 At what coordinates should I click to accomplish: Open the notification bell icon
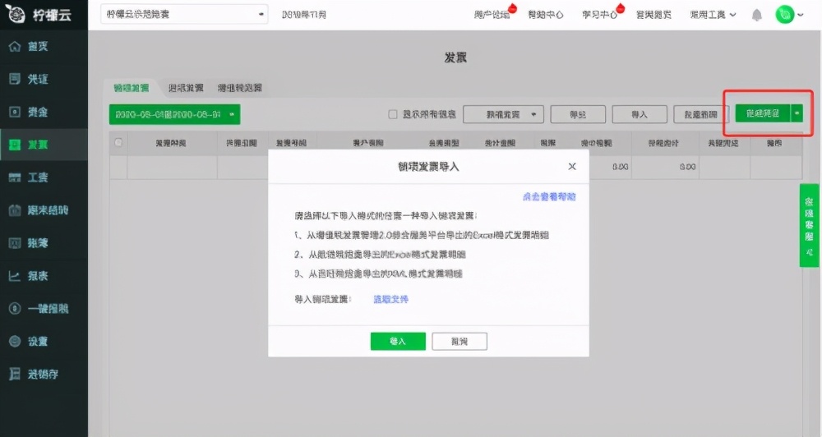click(x=756, y=15)
